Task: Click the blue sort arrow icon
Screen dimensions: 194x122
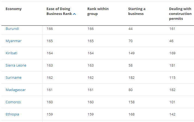Action: 74,14
